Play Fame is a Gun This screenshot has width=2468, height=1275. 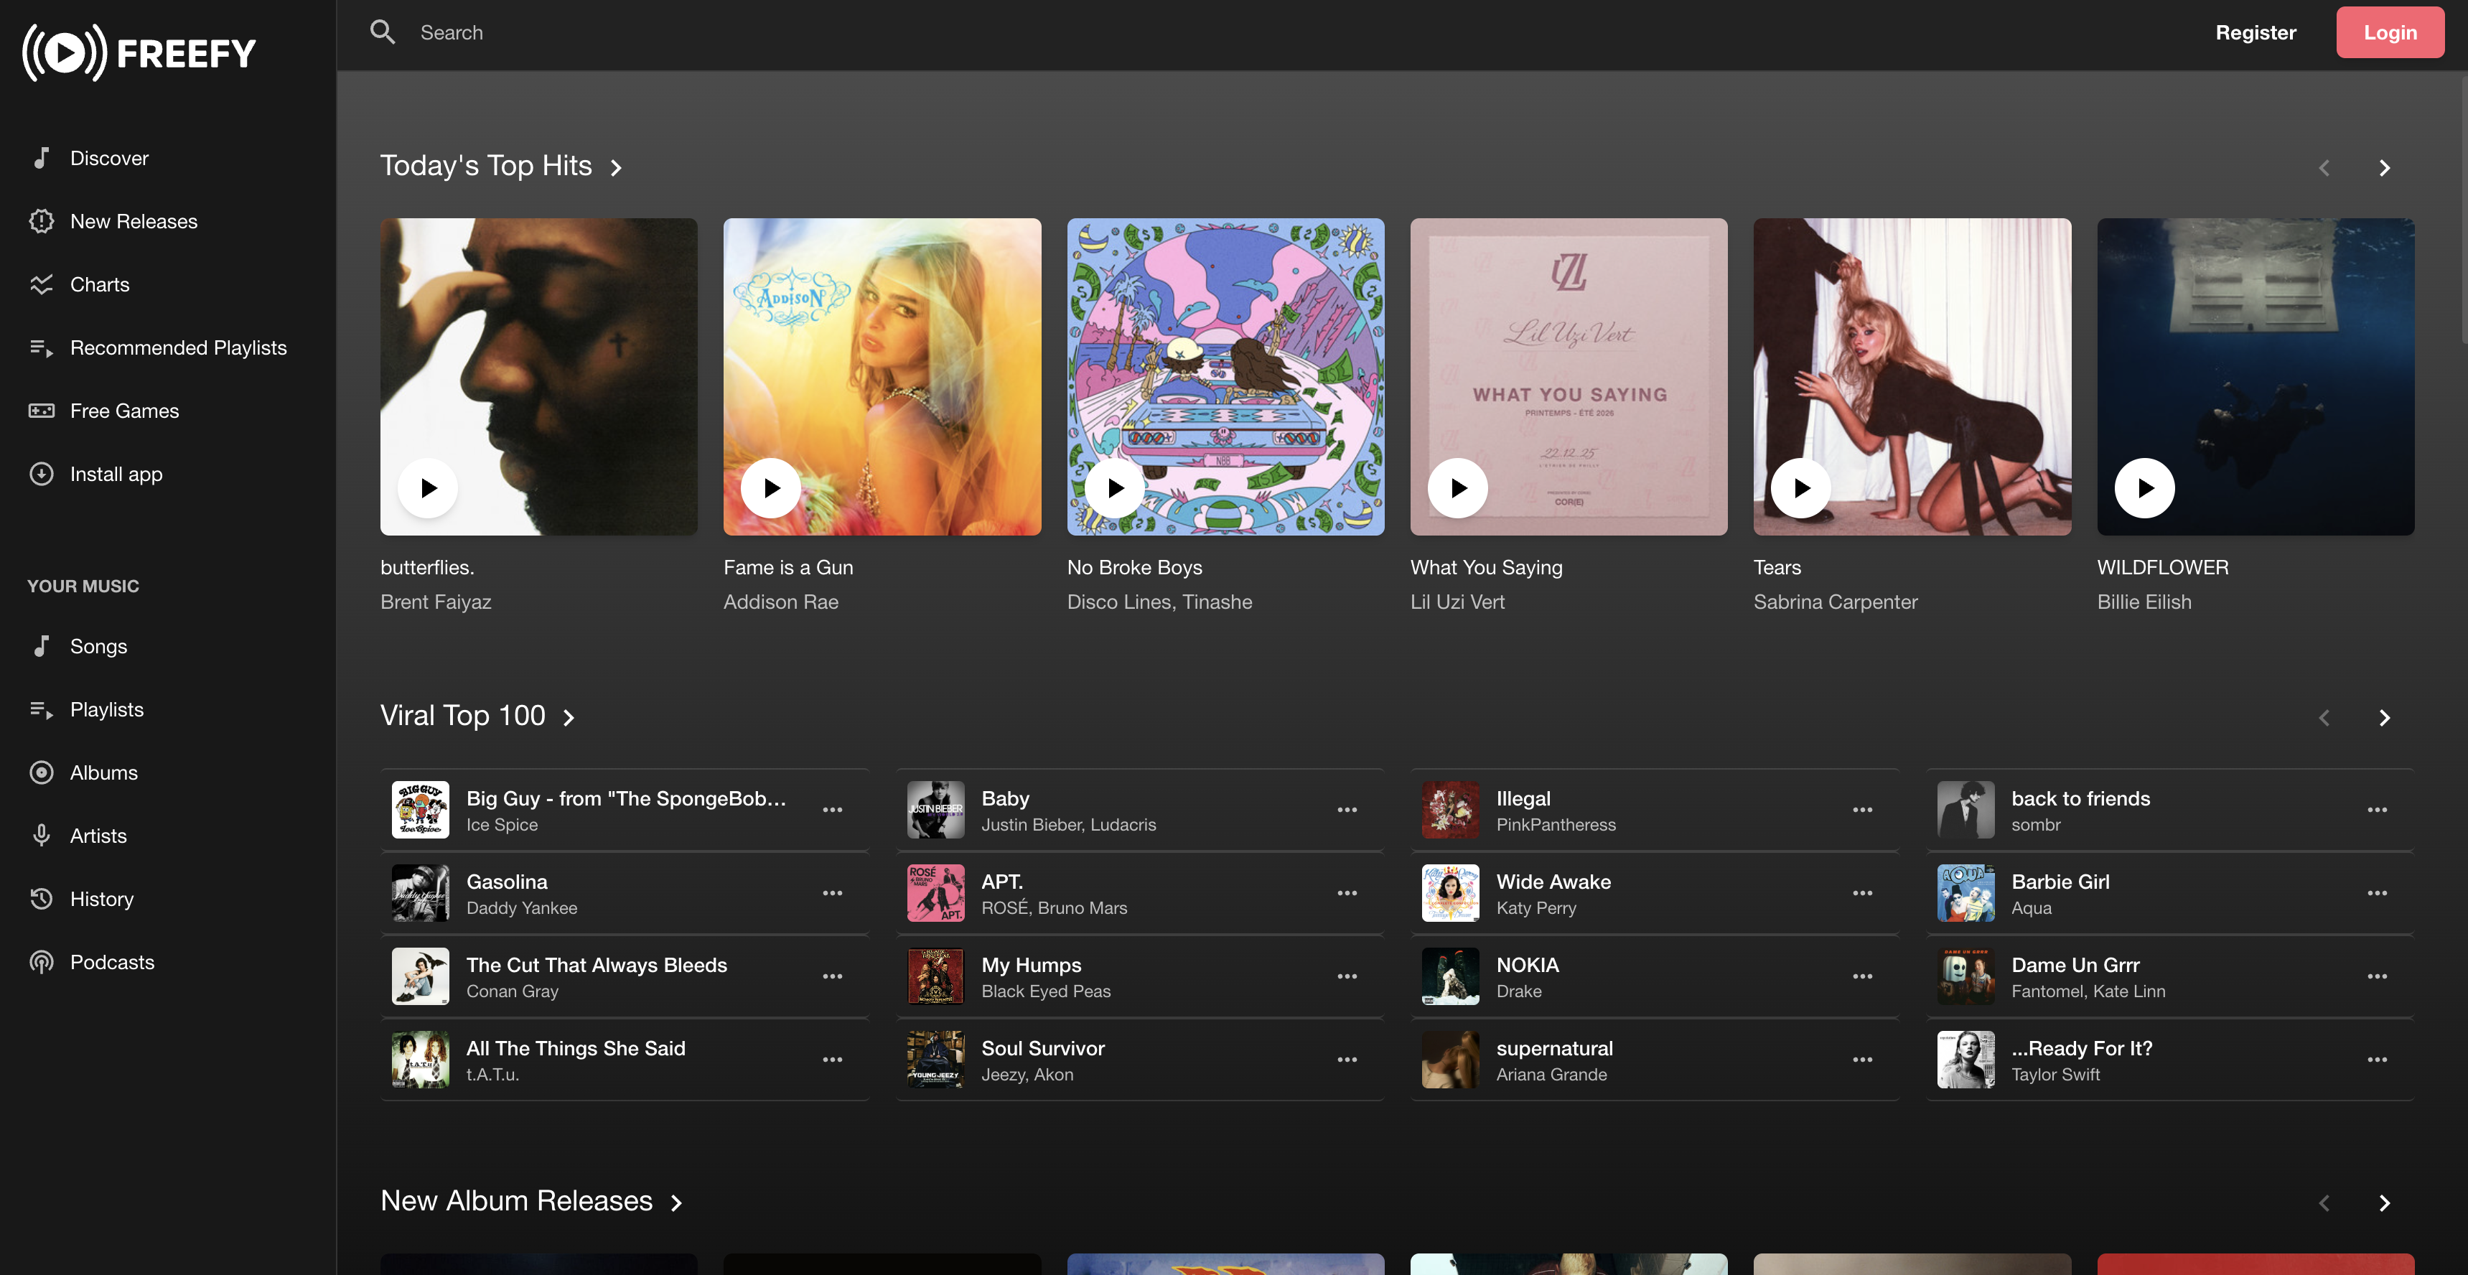point(770,487)
